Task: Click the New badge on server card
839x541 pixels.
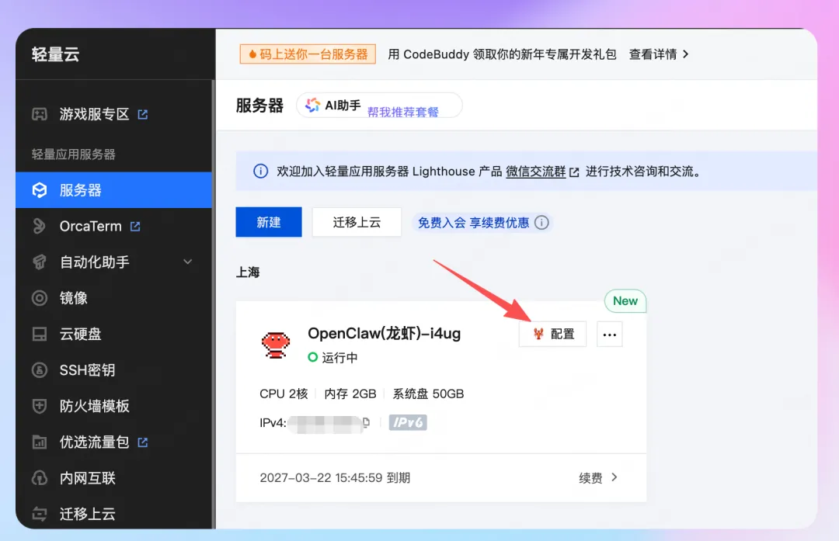Action: coord(625,301)
